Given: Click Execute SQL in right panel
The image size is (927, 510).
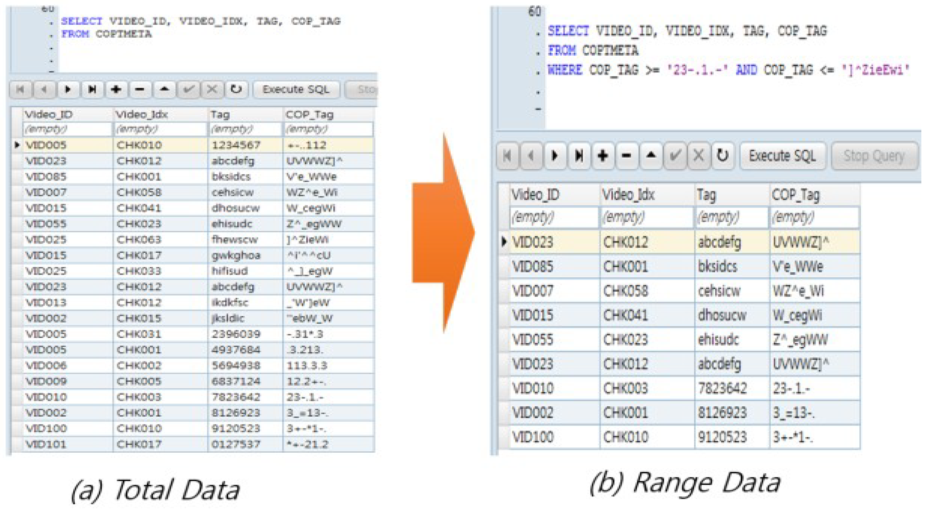Looking at the screenshot, I should (x=782, y=156).
